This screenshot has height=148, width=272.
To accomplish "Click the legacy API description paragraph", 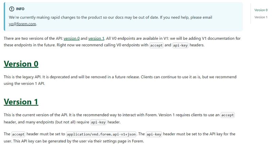I will 120,80.
